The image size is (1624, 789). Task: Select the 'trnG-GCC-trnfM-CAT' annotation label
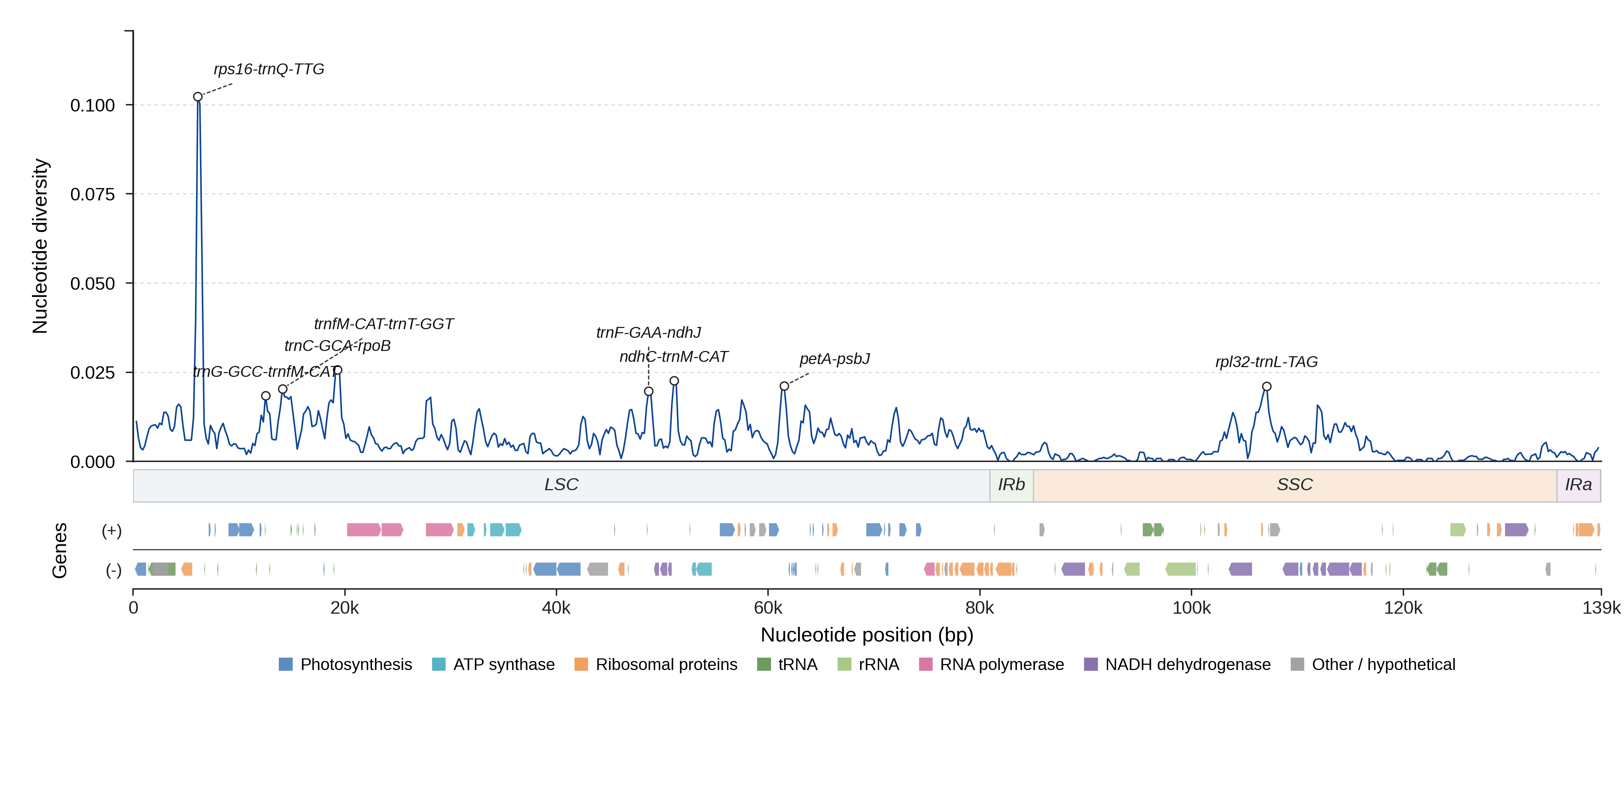point(266,372)
